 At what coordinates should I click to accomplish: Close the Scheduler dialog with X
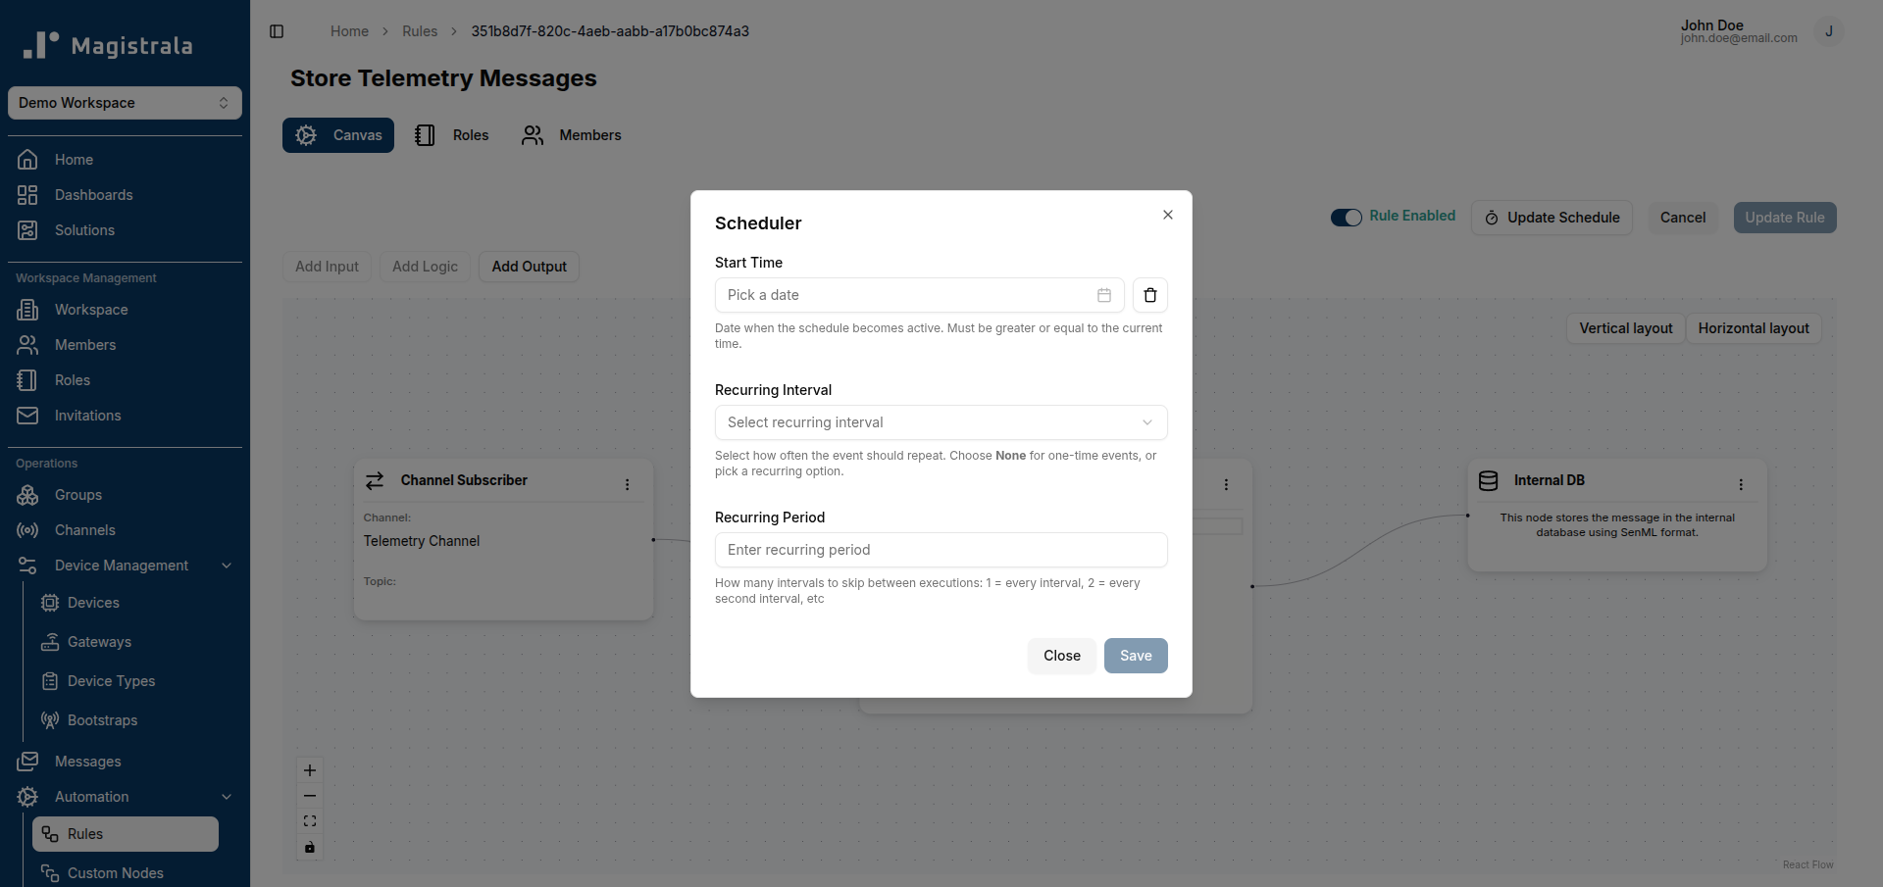(x=1168, y=215)
